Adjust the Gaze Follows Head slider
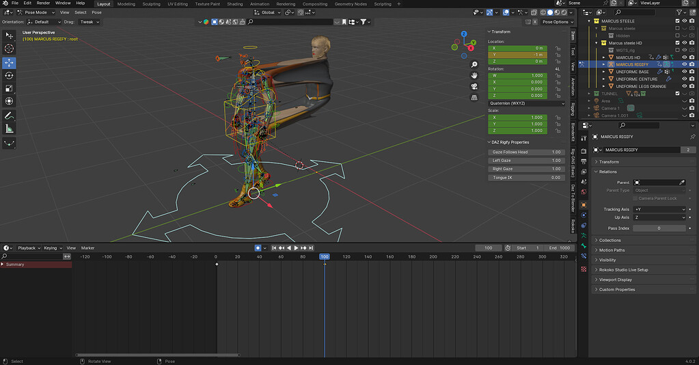This screenshot has width=699, height=365. coord(527,152)
